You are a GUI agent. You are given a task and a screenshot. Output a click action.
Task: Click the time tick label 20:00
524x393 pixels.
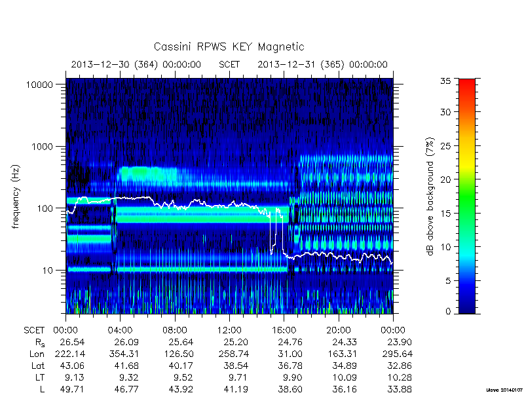click(x=339, y=331)
